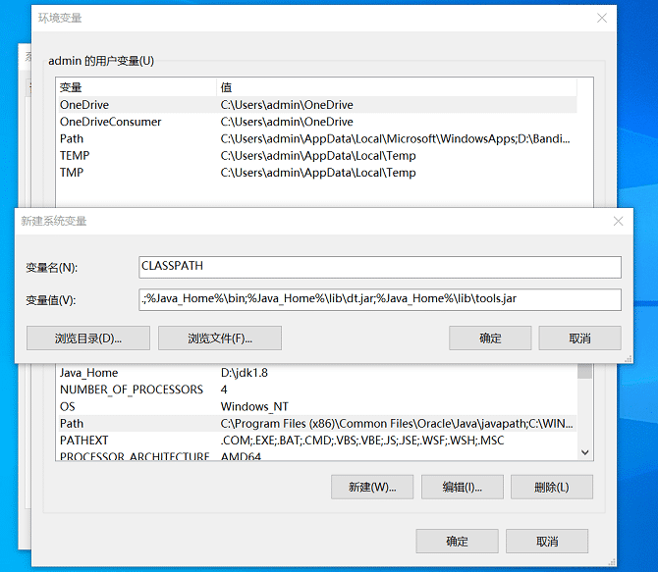Viewport: 658px width, 572px height.
Task: Select the OS system variable row
Action: tap(316, 406)
